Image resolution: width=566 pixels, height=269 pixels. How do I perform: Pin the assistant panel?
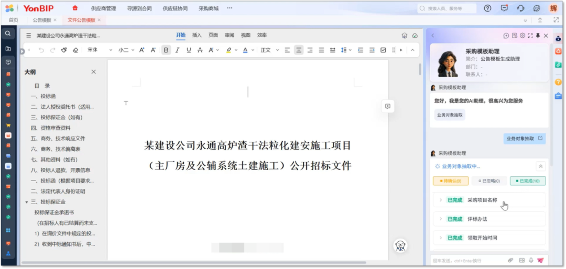point(538,36)
